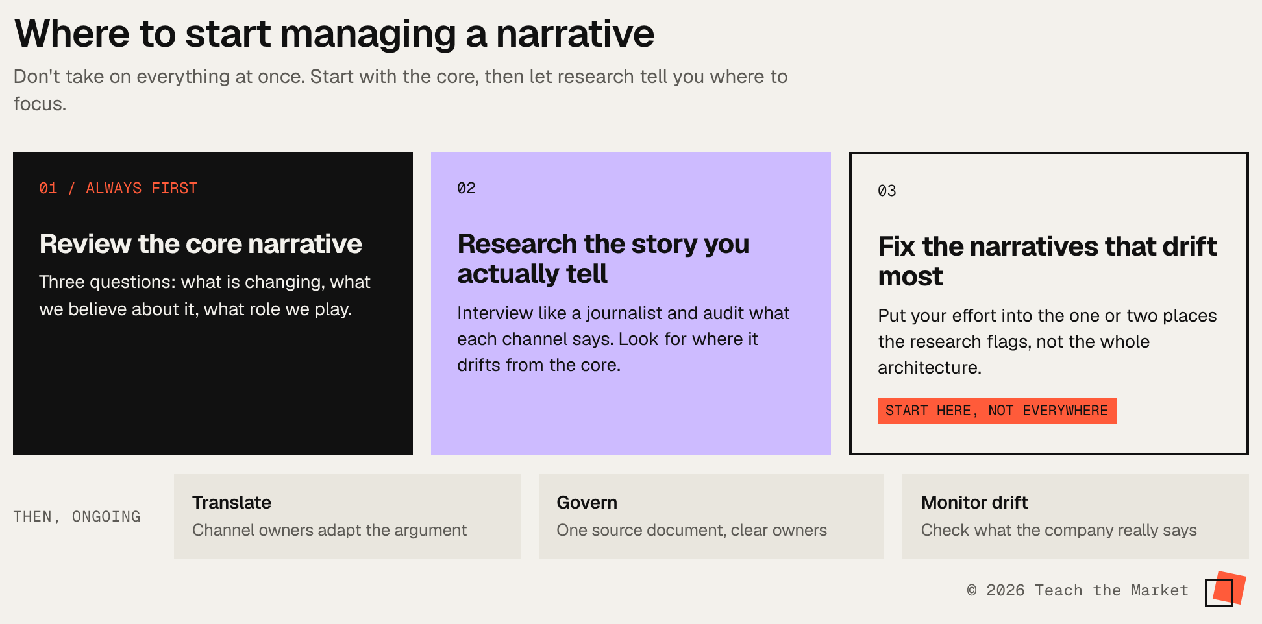Screen dimensions: 1262x624
Task: Click the 'Put your effort' paragraph
Action: click(x=1047, y=342)
